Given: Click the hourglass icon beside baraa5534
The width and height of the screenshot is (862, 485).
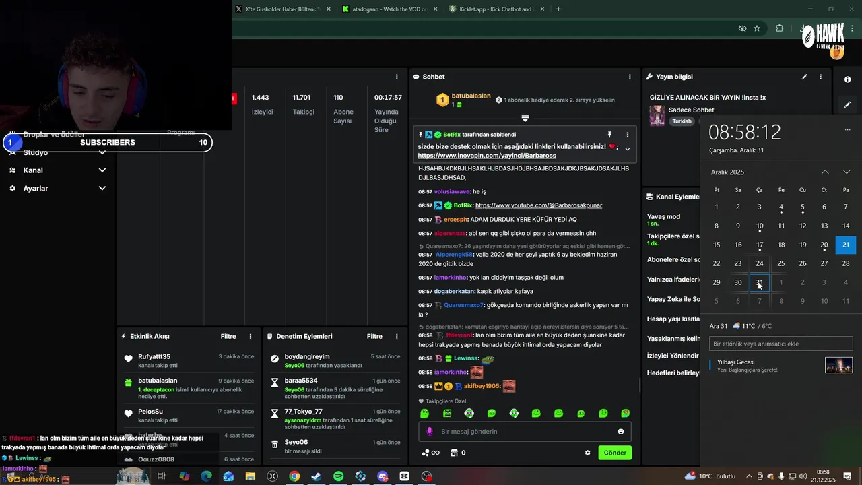Looking at the screenshot, I should pyautogui.click(x=275, y=383).
